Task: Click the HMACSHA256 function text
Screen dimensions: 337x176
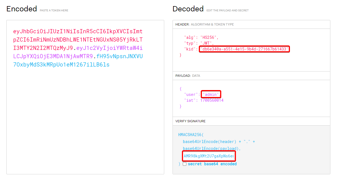Action: point(191,135)
